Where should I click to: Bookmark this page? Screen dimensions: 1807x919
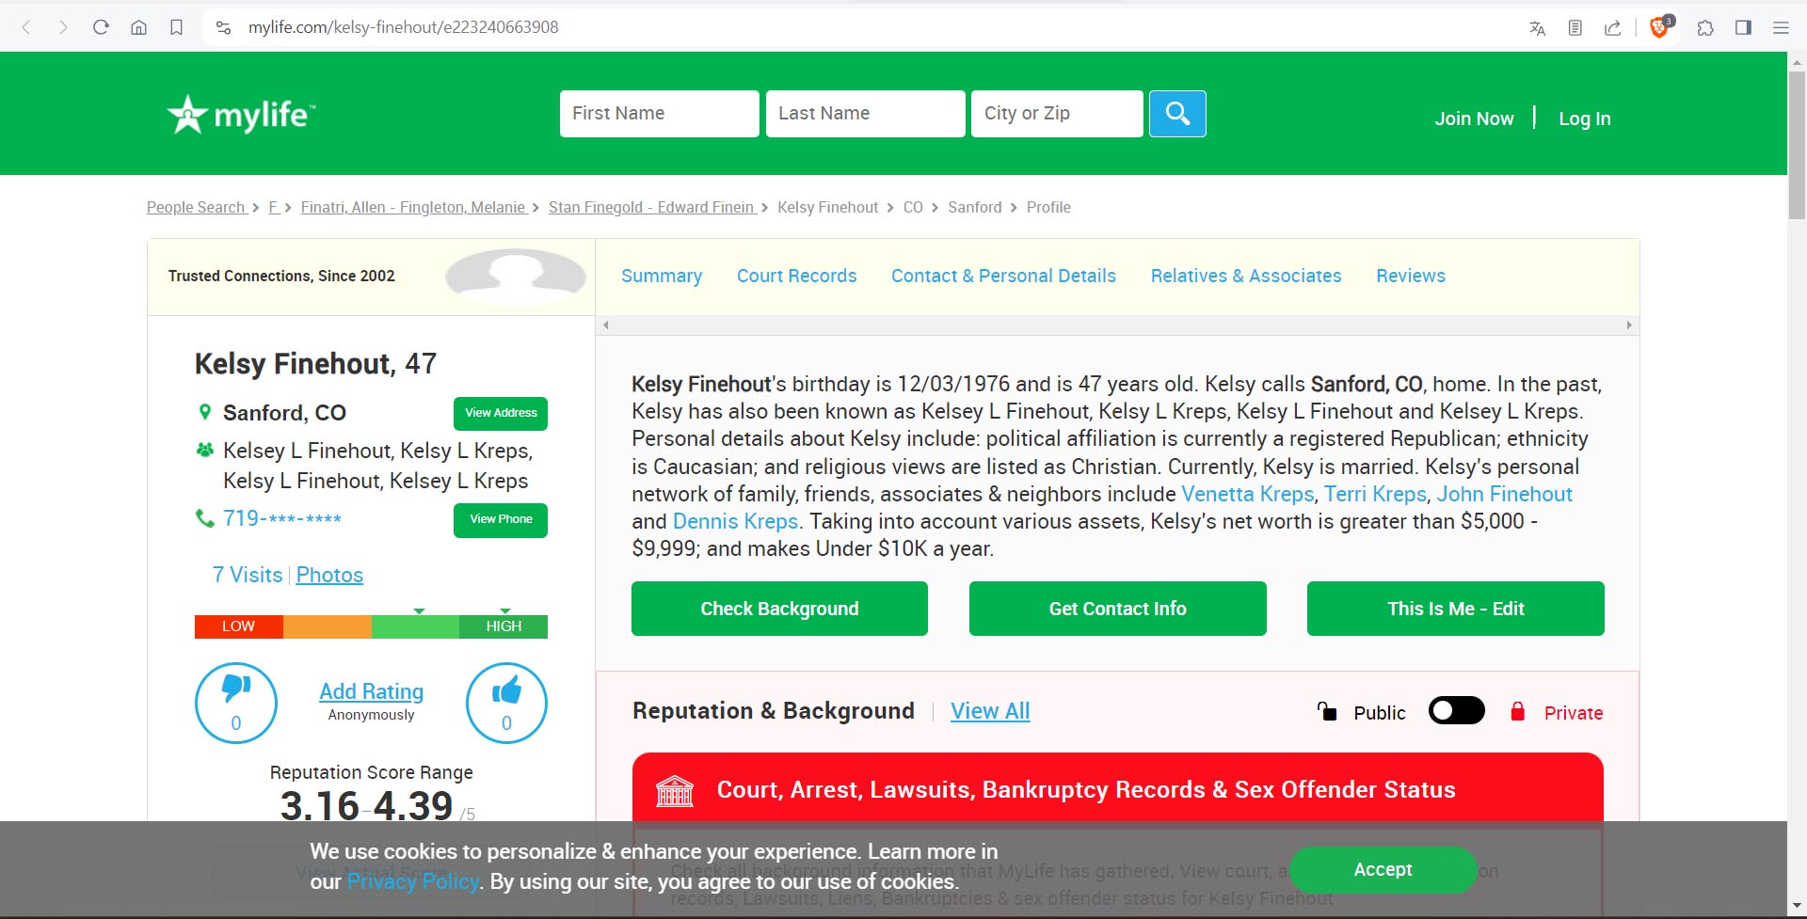click(x=176, y=27)
